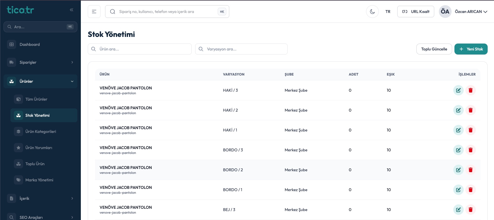Image resolution: width=494 pixels, height=220 pixels.
Task: Expand the Siparişler menu
Action: point(40,62)
